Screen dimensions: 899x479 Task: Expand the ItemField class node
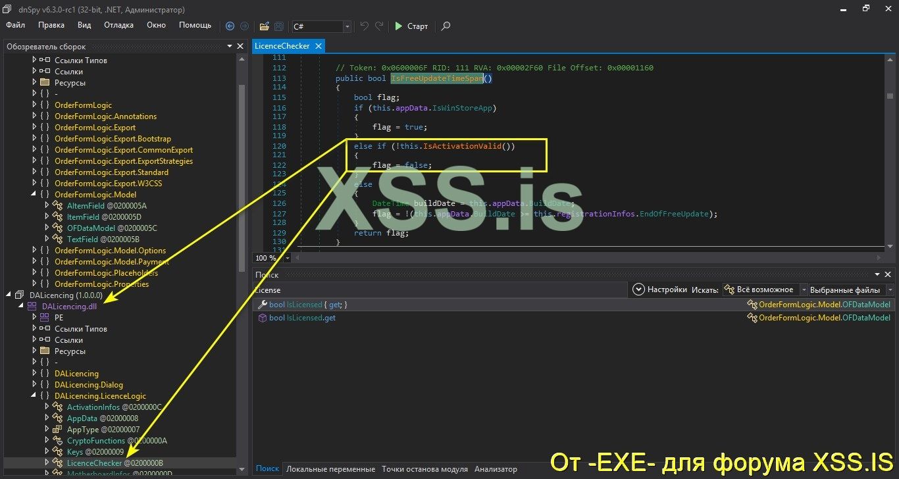[47, 217]
